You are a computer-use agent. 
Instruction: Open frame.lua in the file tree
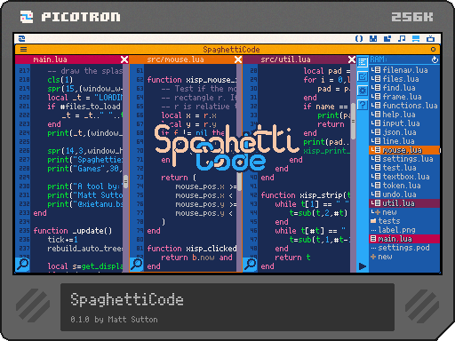404,97
